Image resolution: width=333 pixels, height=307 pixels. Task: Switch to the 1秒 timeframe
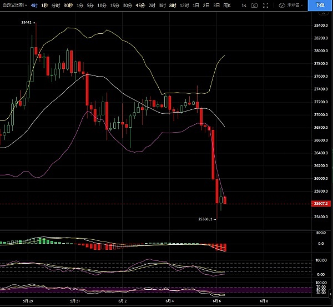coord(44,5)
